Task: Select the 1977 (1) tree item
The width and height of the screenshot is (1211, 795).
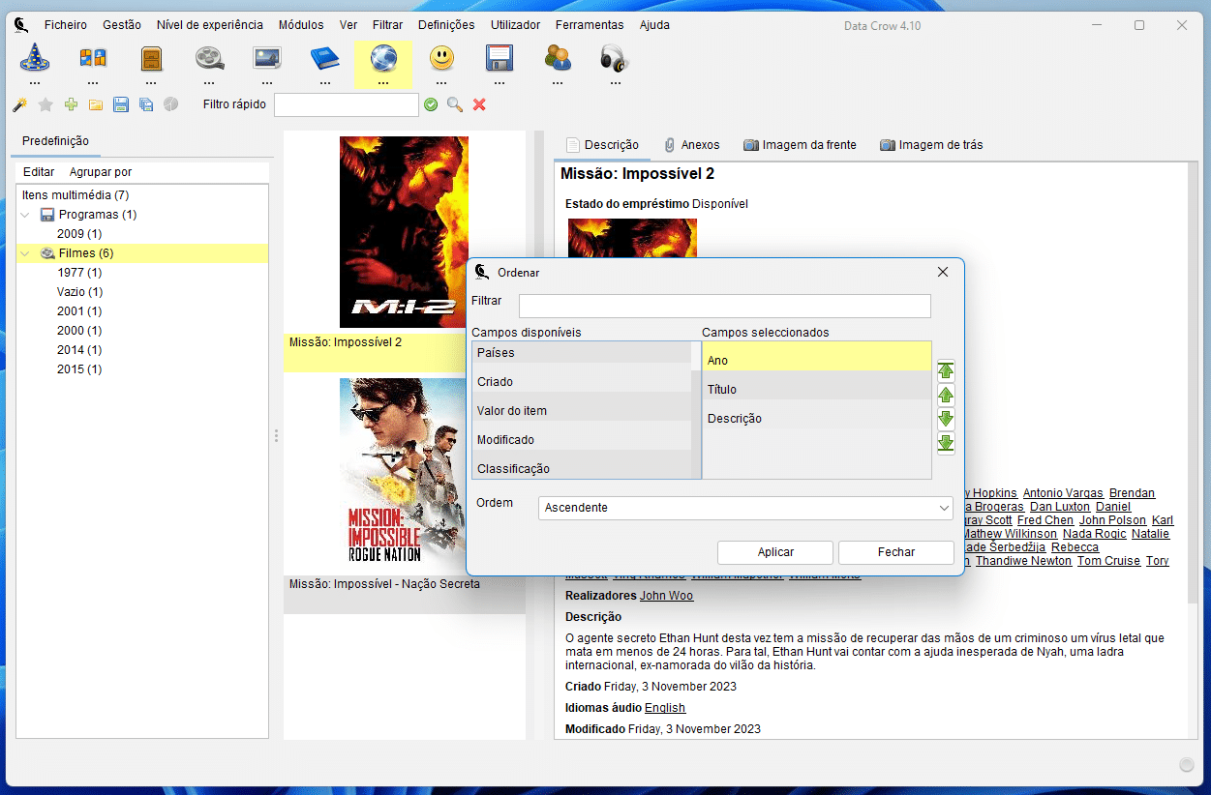Action: tap(79, 273)
